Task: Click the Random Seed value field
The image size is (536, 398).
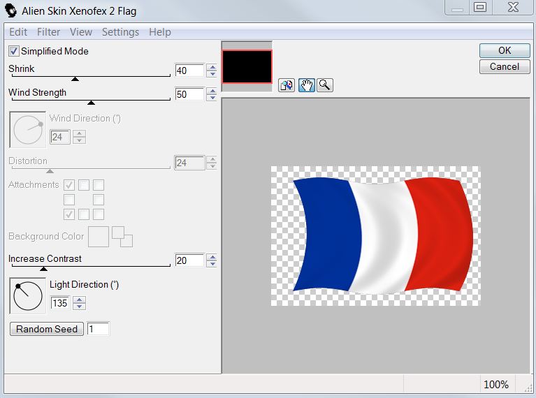Action: click(x=99, y=329)
